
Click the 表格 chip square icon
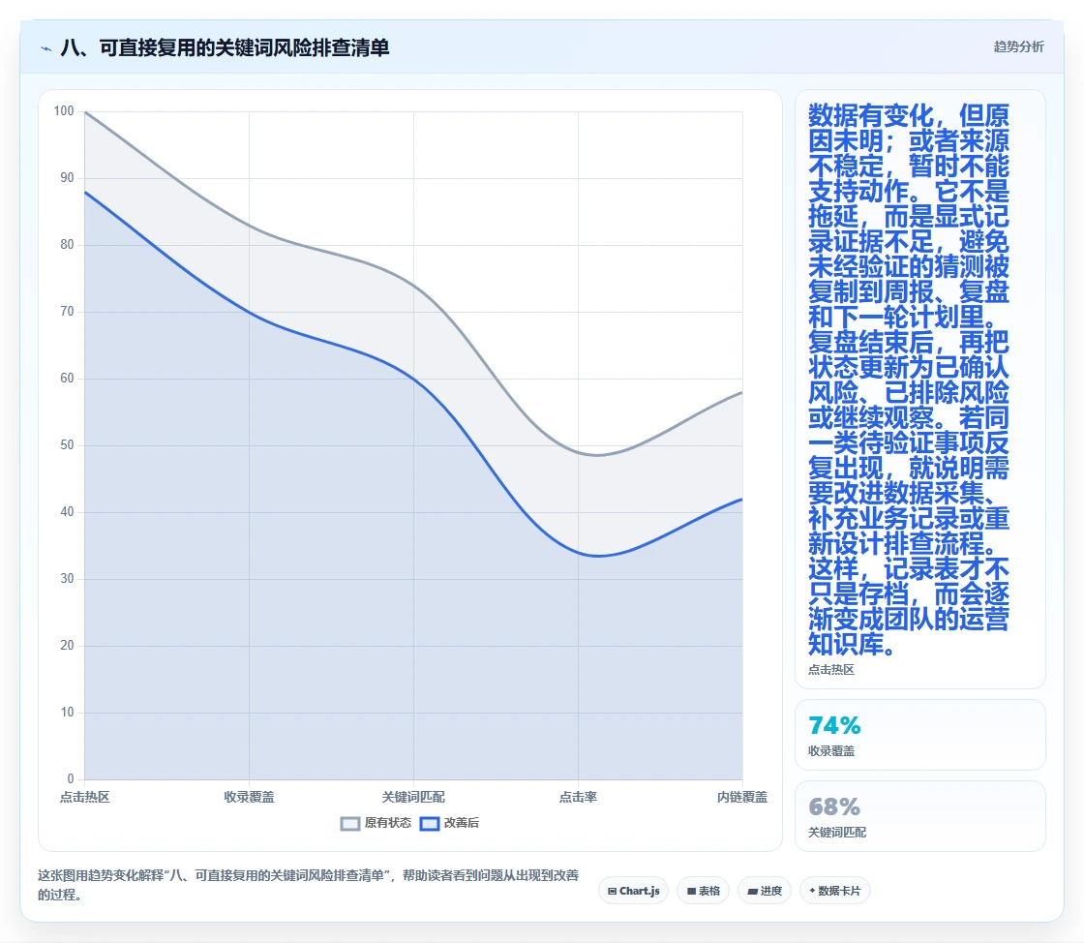[691, 891]
